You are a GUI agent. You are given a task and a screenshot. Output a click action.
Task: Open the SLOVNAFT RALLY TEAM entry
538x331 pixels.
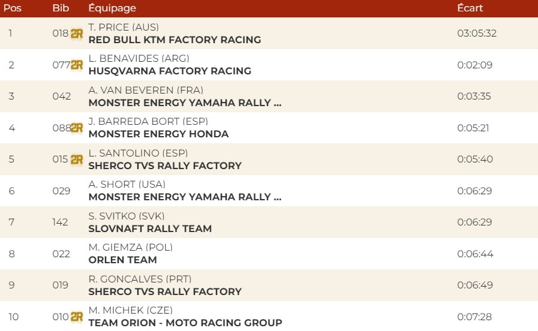[x=150, y=228]
